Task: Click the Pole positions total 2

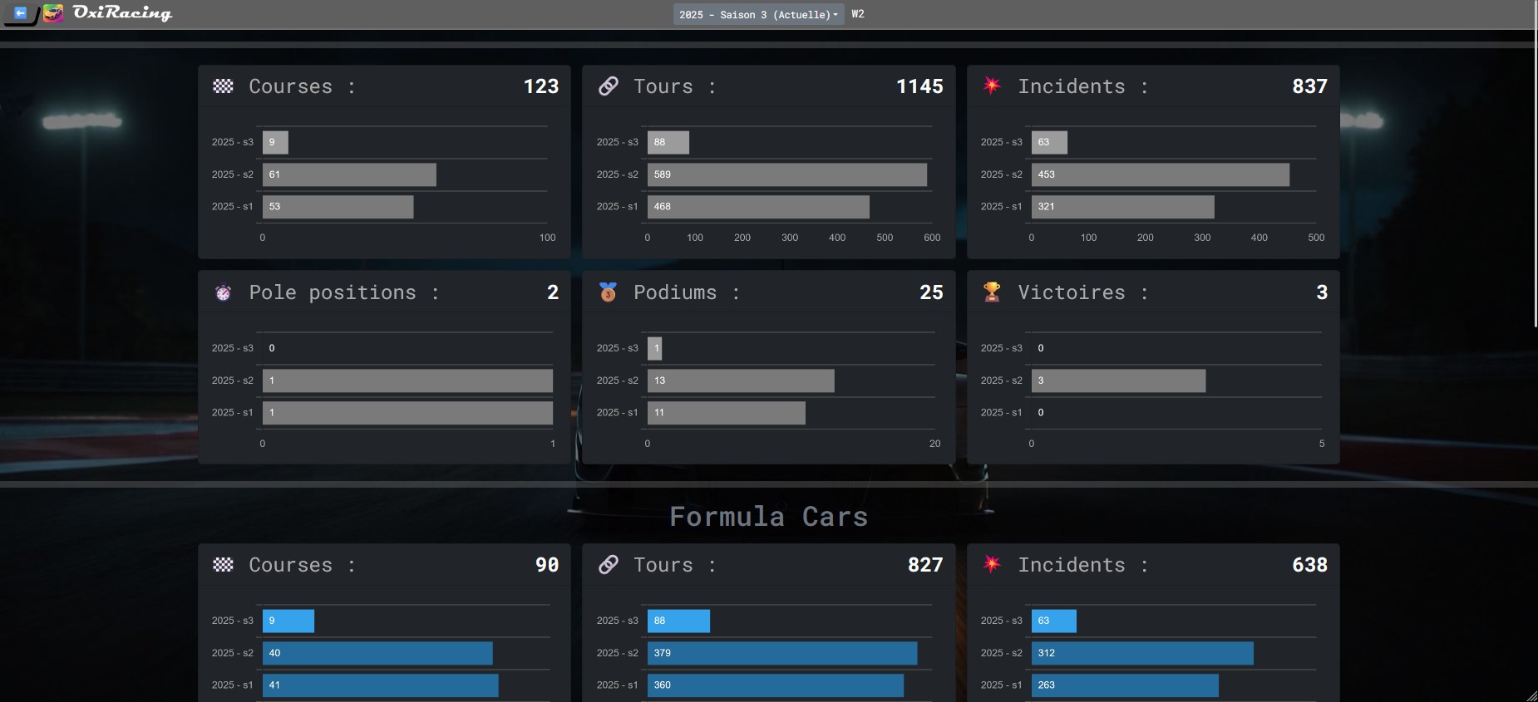Action: (x=553, y=292)
